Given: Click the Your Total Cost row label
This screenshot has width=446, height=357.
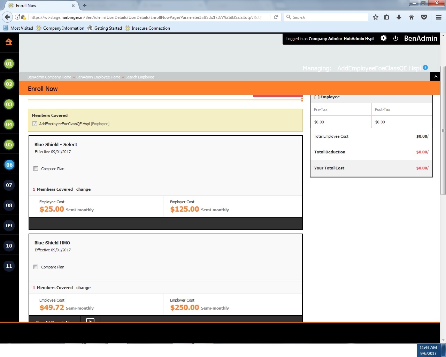Looking at the screenshot, I should [329, 168].
